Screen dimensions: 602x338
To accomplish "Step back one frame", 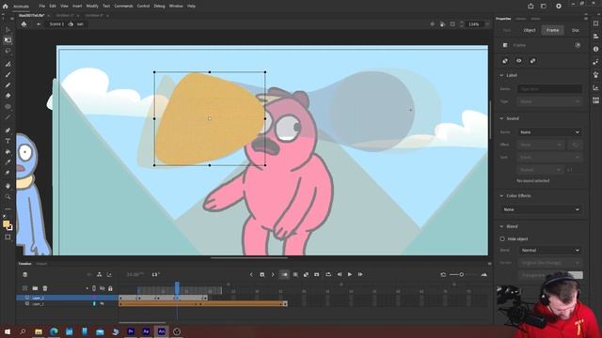I will point(340,274).
